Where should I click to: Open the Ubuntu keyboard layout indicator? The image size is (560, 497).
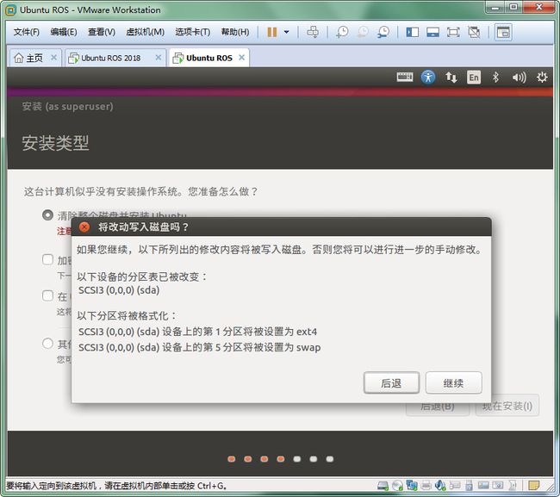[405, 77]
